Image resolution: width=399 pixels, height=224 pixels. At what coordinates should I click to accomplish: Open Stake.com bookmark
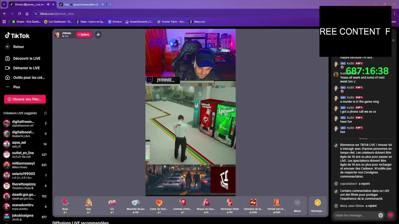tap(197, 22)
